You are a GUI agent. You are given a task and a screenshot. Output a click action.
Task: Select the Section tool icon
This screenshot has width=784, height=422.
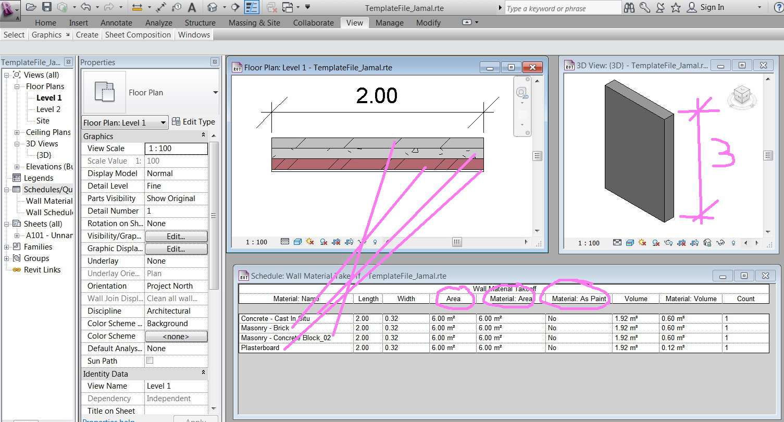click(x=235, y=7)
